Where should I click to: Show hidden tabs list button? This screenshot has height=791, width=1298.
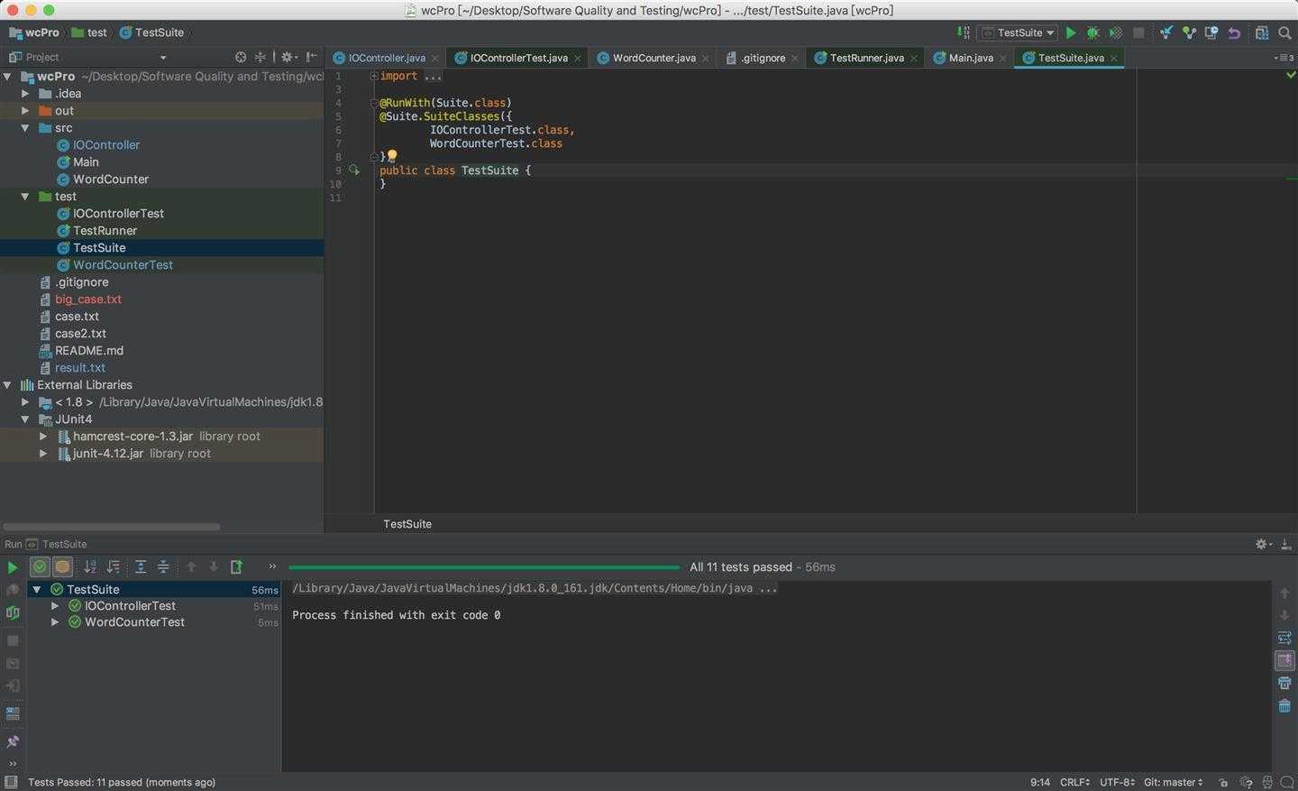coord(1284,58)
